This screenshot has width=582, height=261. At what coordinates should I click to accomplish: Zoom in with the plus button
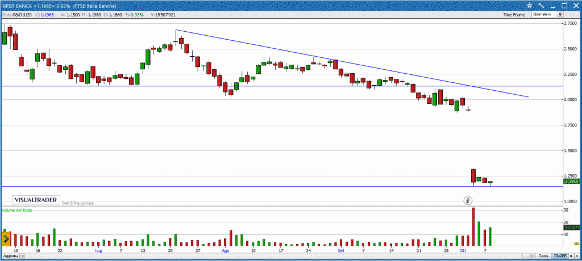click(571, 256)
